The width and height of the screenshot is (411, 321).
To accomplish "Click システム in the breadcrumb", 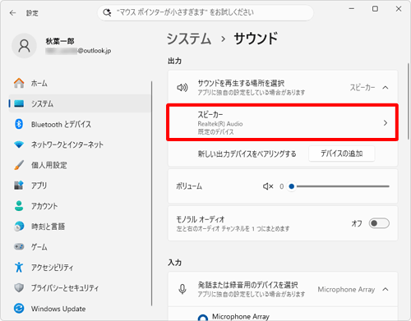I will [189, 39].
